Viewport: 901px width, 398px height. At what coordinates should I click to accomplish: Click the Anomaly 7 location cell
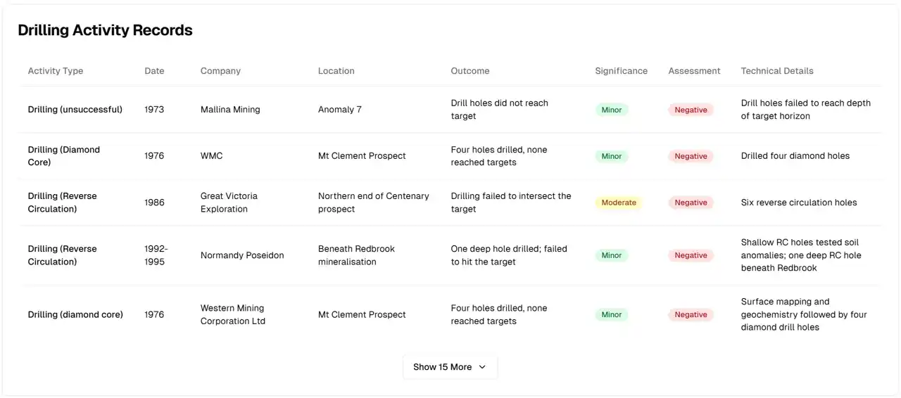click(340, 110)
